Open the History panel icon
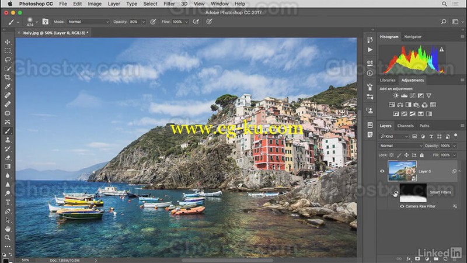Viewport: 467px width, 263px height. [370, 40]
